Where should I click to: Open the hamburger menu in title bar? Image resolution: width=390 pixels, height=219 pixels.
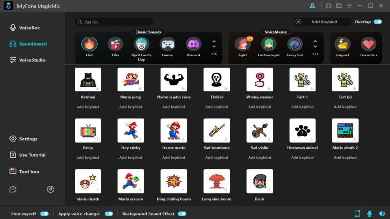[x=350, y=6]
